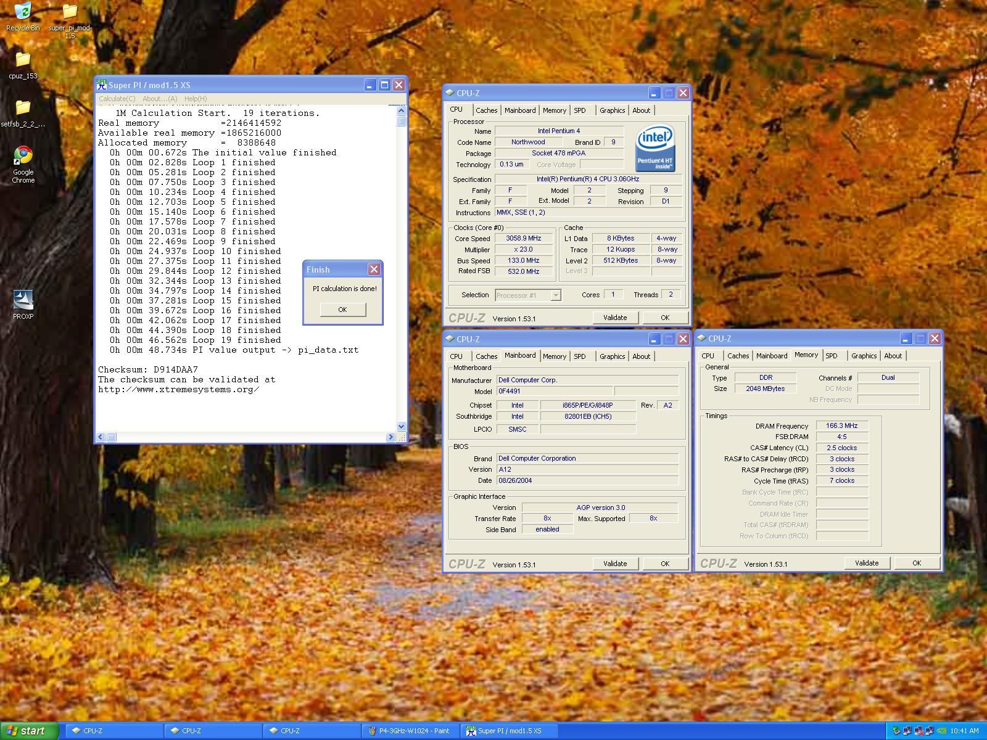Select CPU tab in Memory CPU-Z window
The height and width of the screenshot is (740, 987).
pyautogui.click(x=708, y=356)
